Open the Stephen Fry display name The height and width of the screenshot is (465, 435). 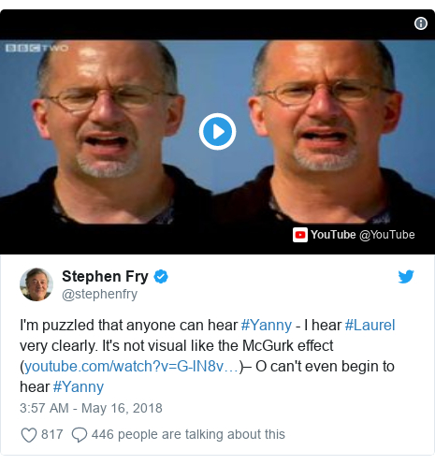[x=105, y=276]
